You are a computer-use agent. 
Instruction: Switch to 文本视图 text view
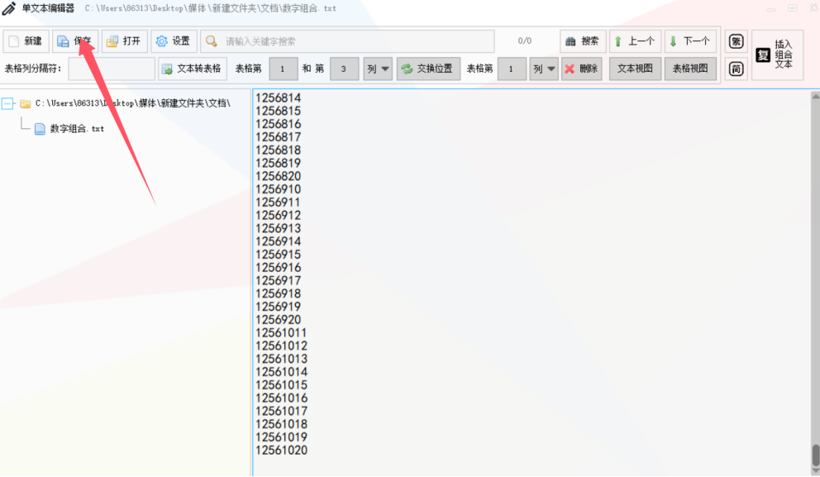635,69
